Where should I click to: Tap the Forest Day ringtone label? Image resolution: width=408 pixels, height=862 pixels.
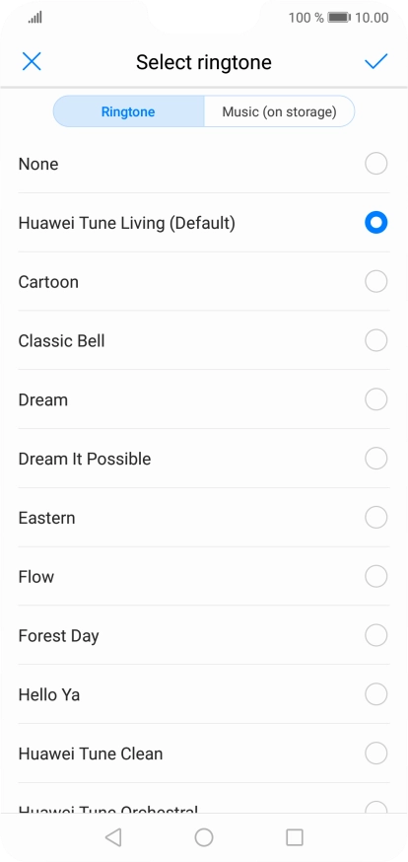coord(59,636)
